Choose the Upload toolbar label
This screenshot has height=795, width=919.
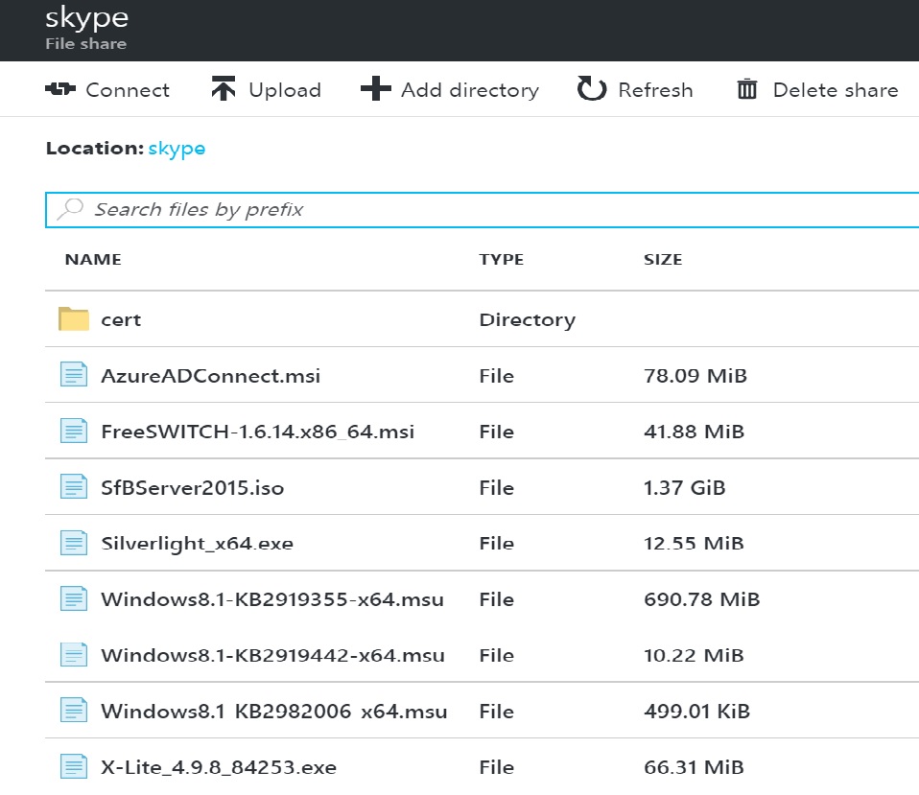[285, 91]
